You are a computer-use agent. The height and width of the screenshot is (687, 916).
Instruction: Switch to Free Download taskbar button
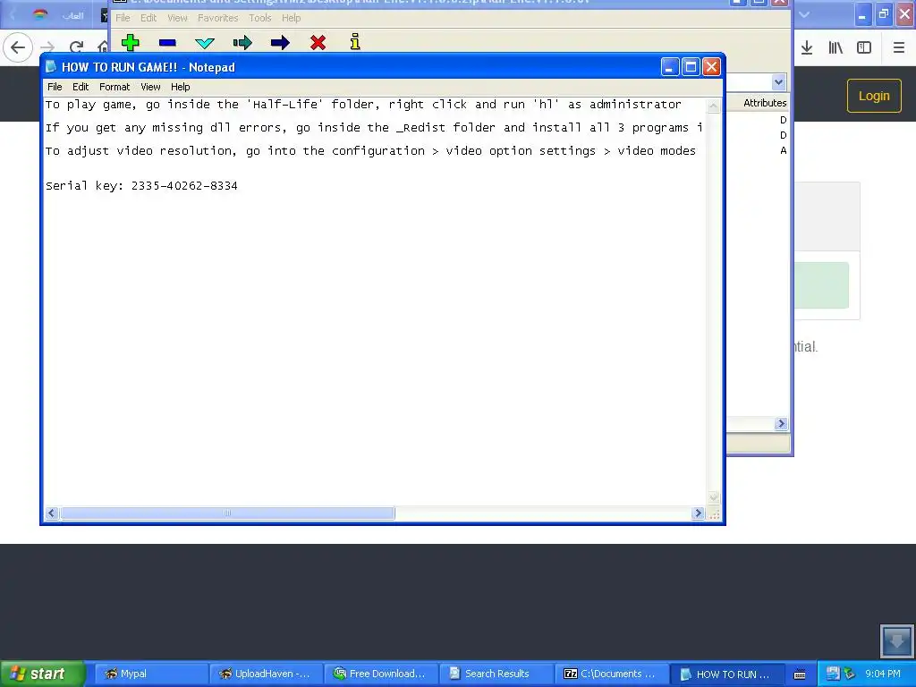pos(379,674)
